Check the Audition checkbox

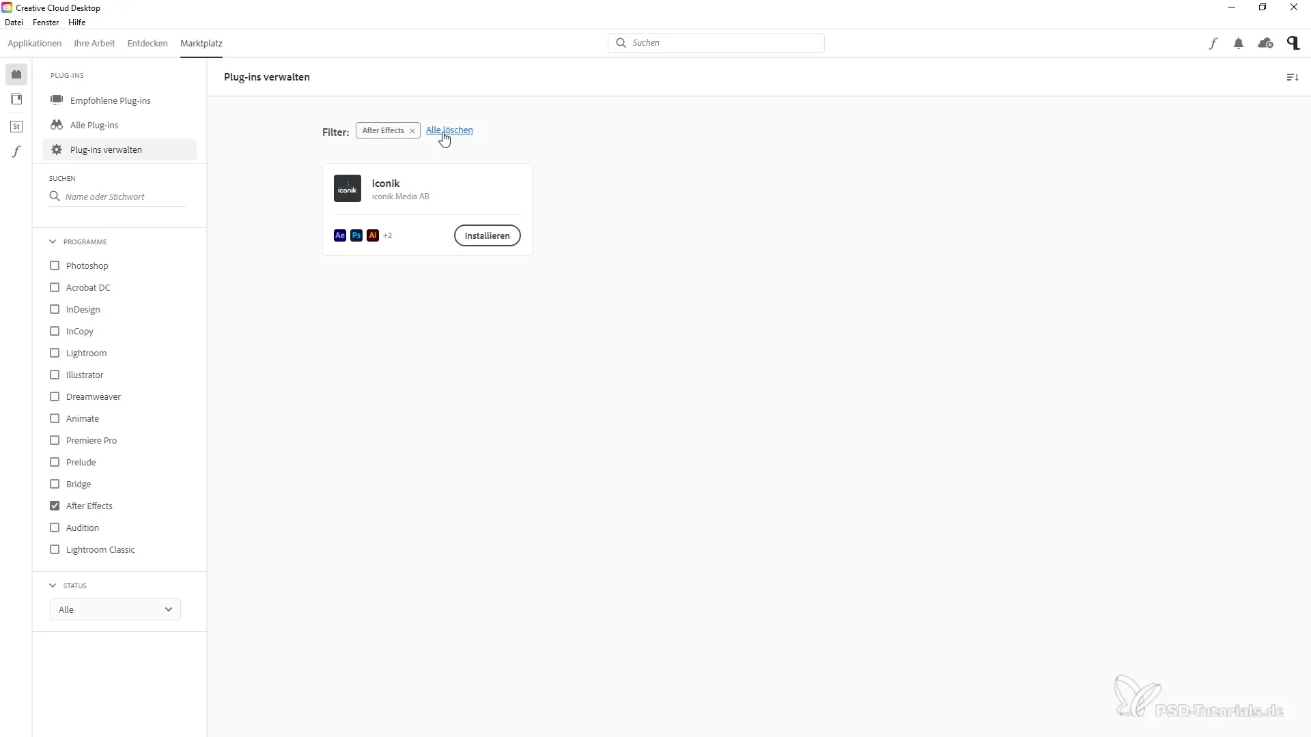55,528
